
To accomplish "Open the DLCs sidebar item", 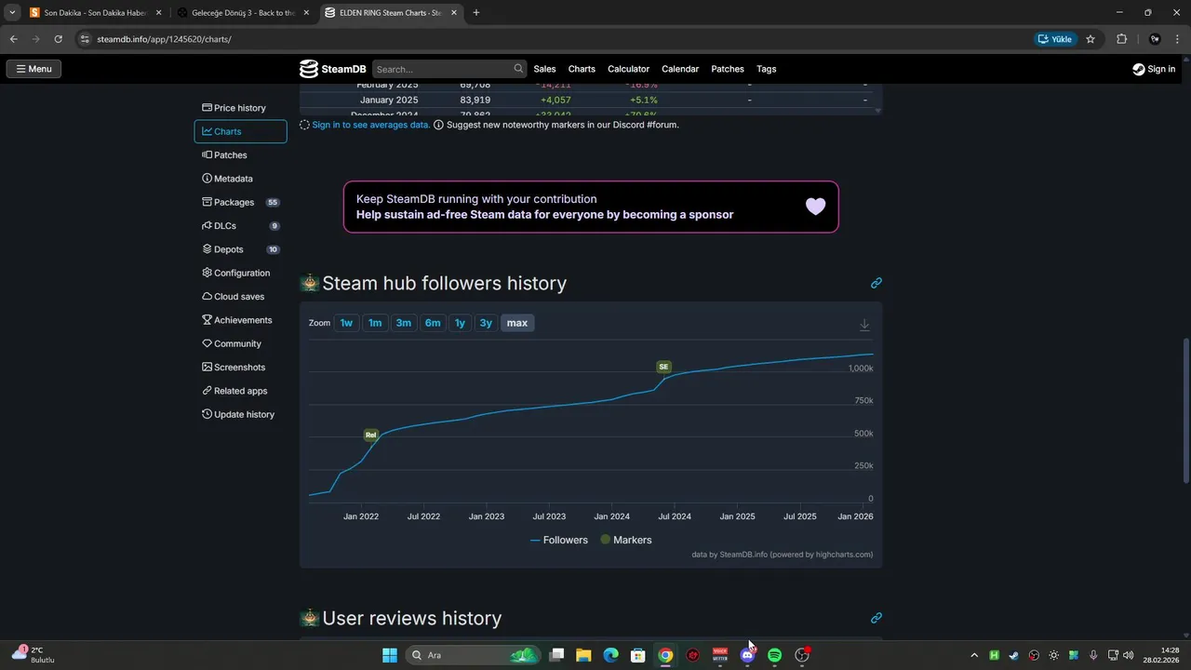I will (x=240, y=226).
